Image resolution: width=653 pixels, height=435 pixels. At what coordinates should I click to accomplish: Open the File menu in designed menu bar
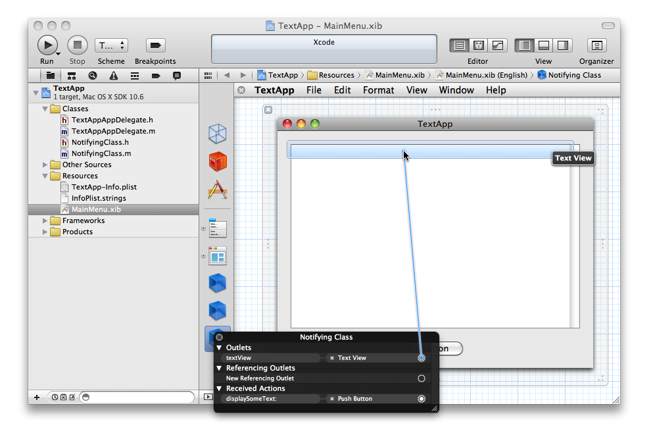click(x=314, y=90)
